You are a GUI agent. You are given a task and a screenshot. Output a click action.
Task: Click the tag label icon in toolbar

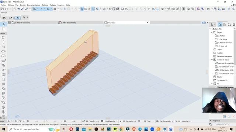pos(193,9)
